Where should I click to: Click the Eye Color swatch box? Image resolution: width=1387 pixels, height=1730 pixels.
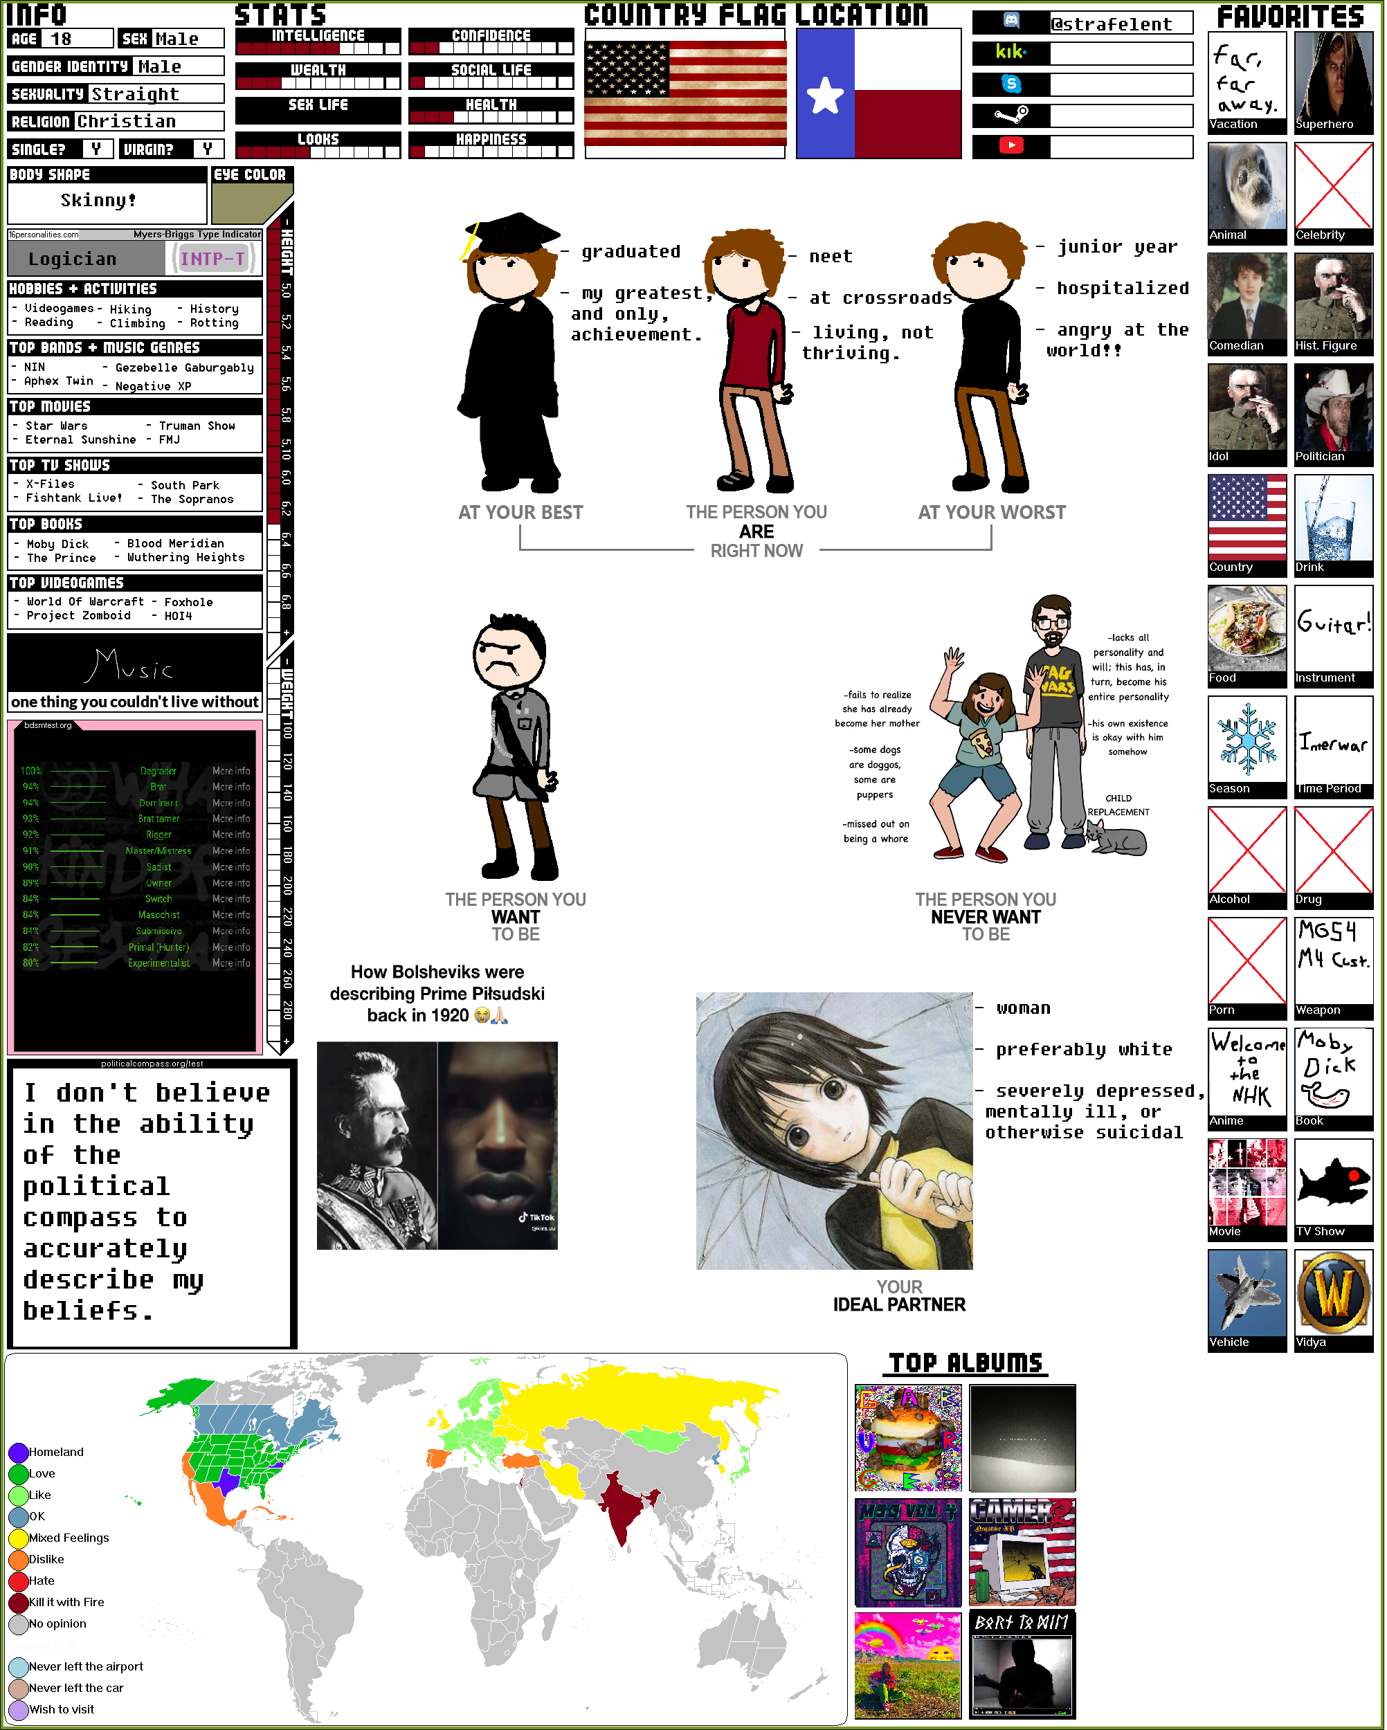click(x=251, y=204)
